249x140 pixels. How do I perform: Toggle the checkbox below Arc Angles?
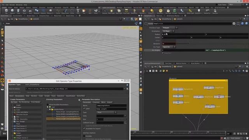163,53
